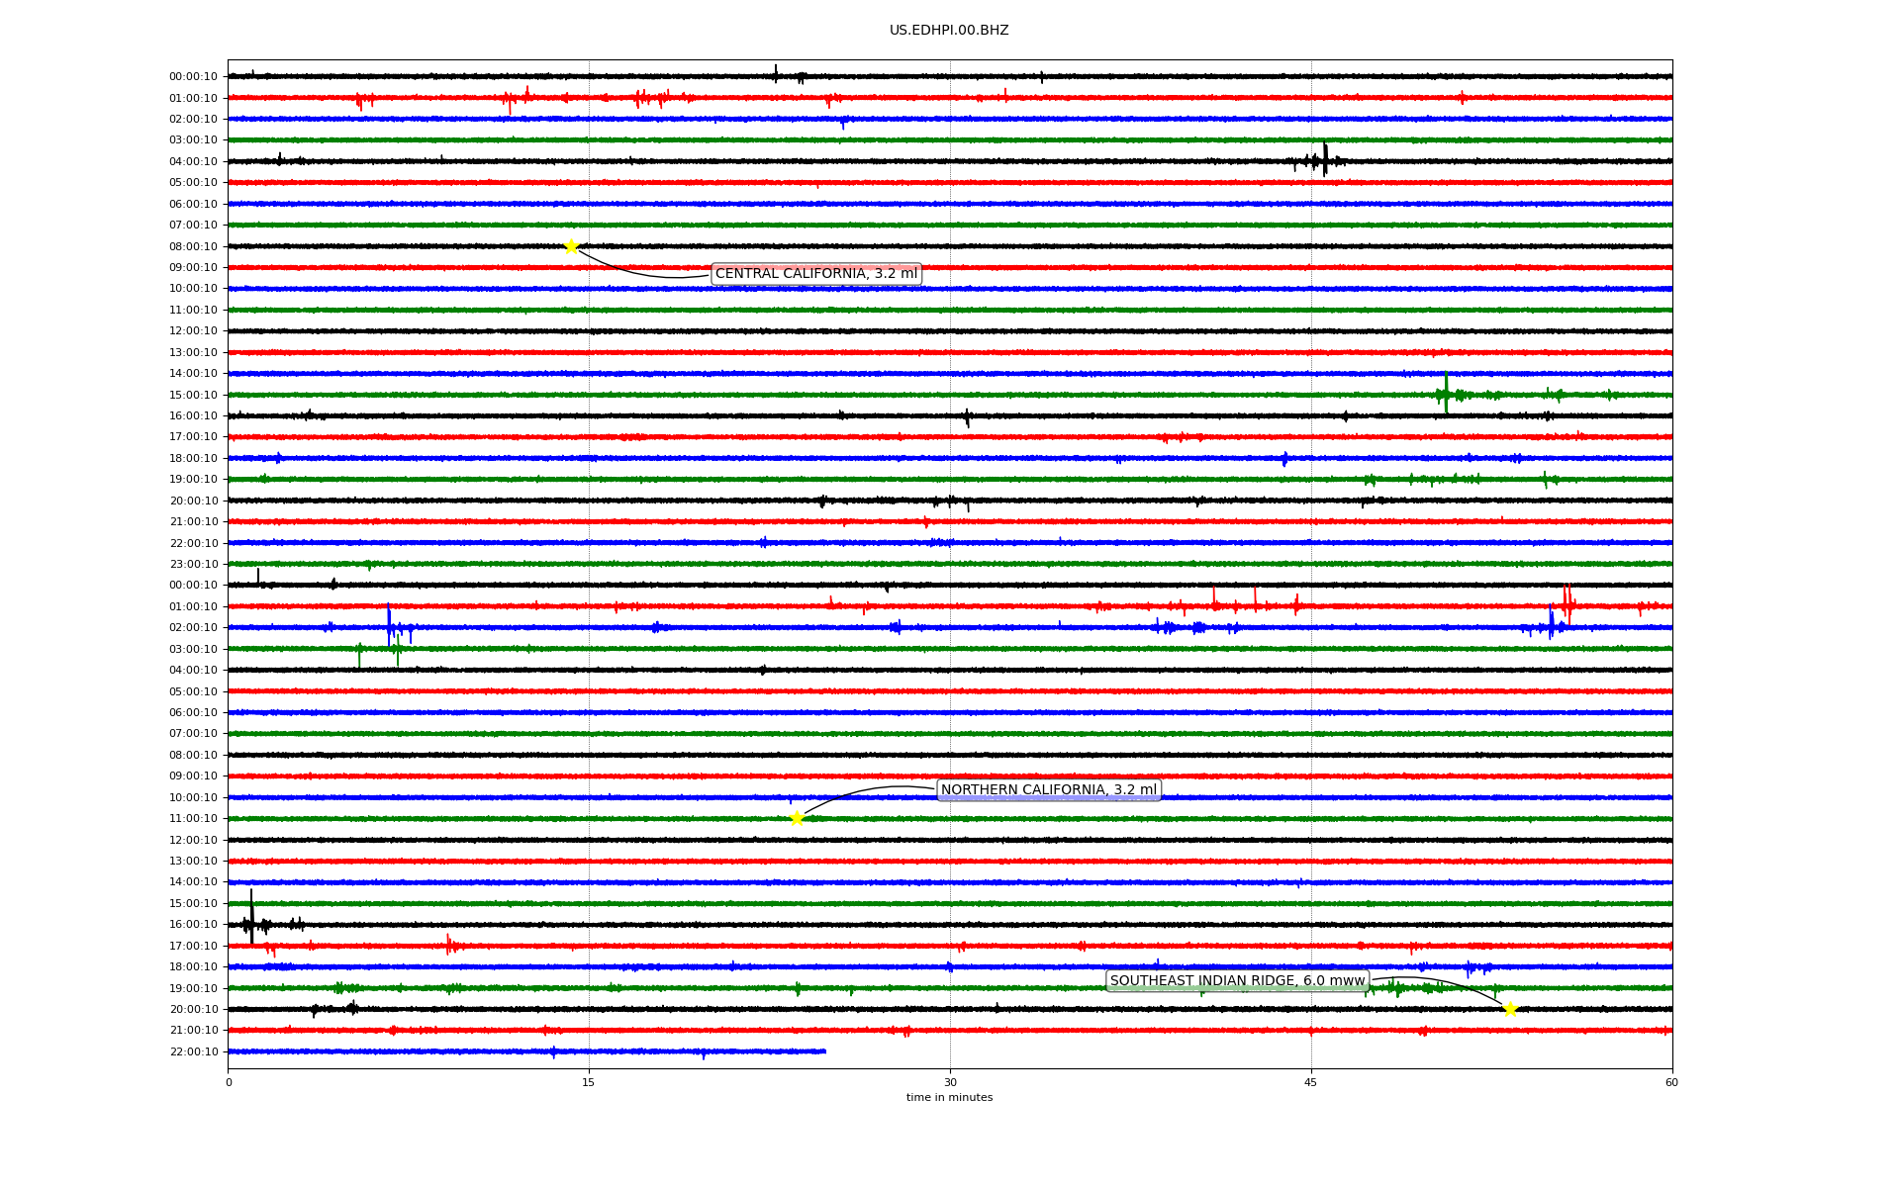Click the large black spike on 16:00:10 trace near the bottom
The height and width of the screenshot is (1187, 1900).
(x=251, y=920)
